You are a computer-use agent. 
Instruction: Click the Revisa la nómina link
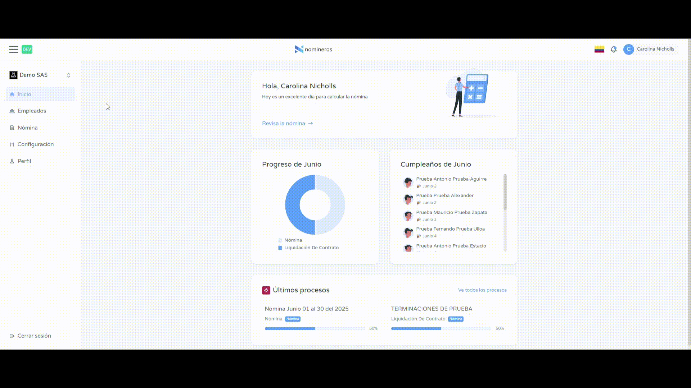pyautogui.click(x=287, y=124)
